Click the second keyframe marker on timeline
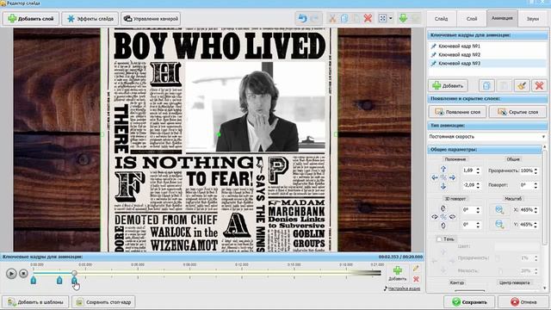This screenshot has width=551, height=310. point(59,280)
